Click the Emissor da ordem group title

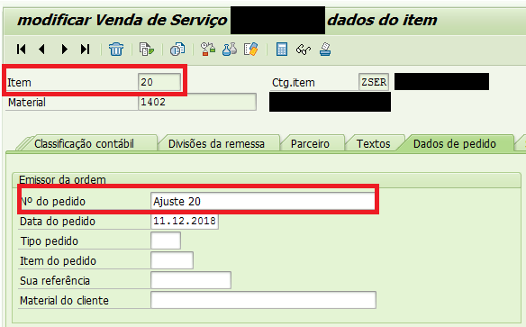[x=62, y=179]
